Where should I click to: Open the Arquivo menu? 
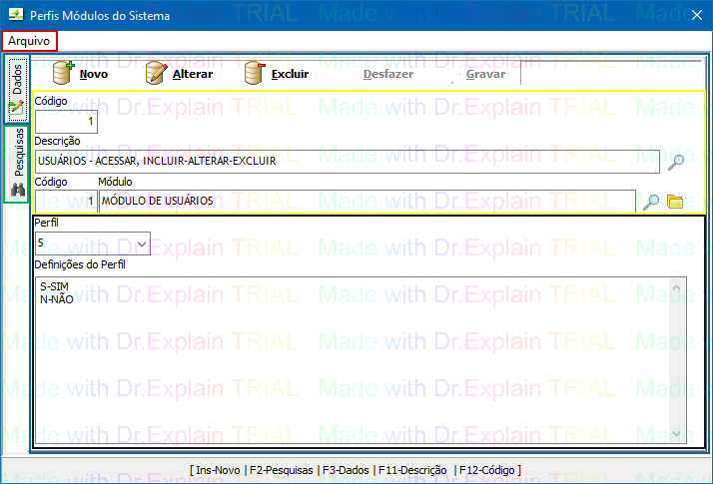pos(30,41)
